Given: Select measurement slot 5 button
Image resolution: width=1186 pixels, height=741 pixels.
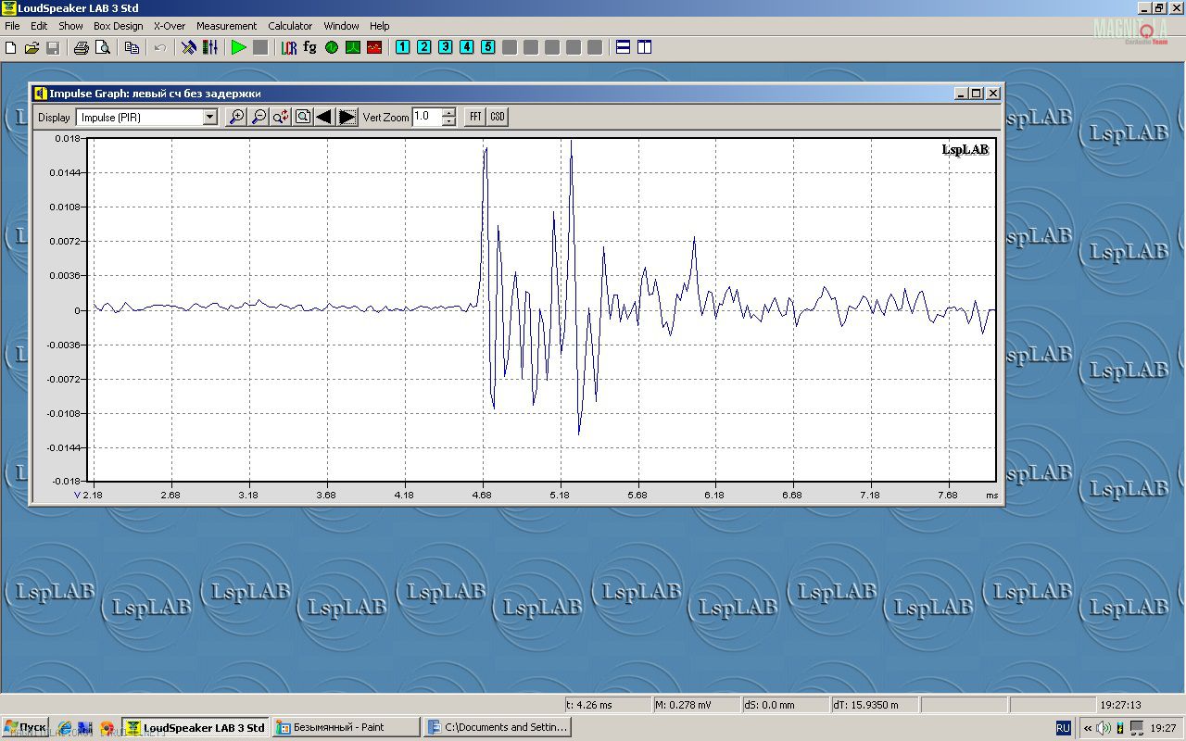Looking at the screenshot, I should click(x=487, y=47).
